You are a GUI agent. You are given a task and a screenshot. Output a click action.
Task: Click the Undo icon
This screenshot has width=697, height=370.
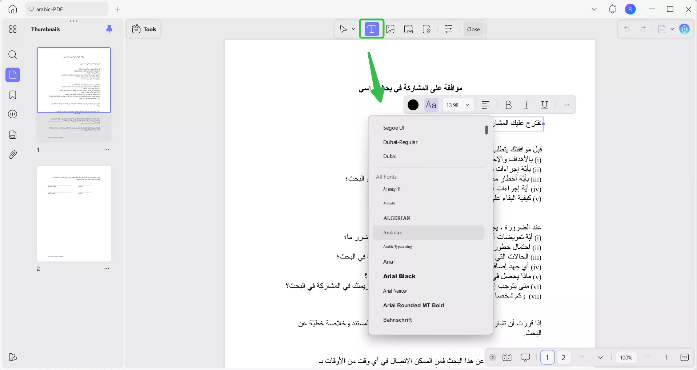point(627,29)
